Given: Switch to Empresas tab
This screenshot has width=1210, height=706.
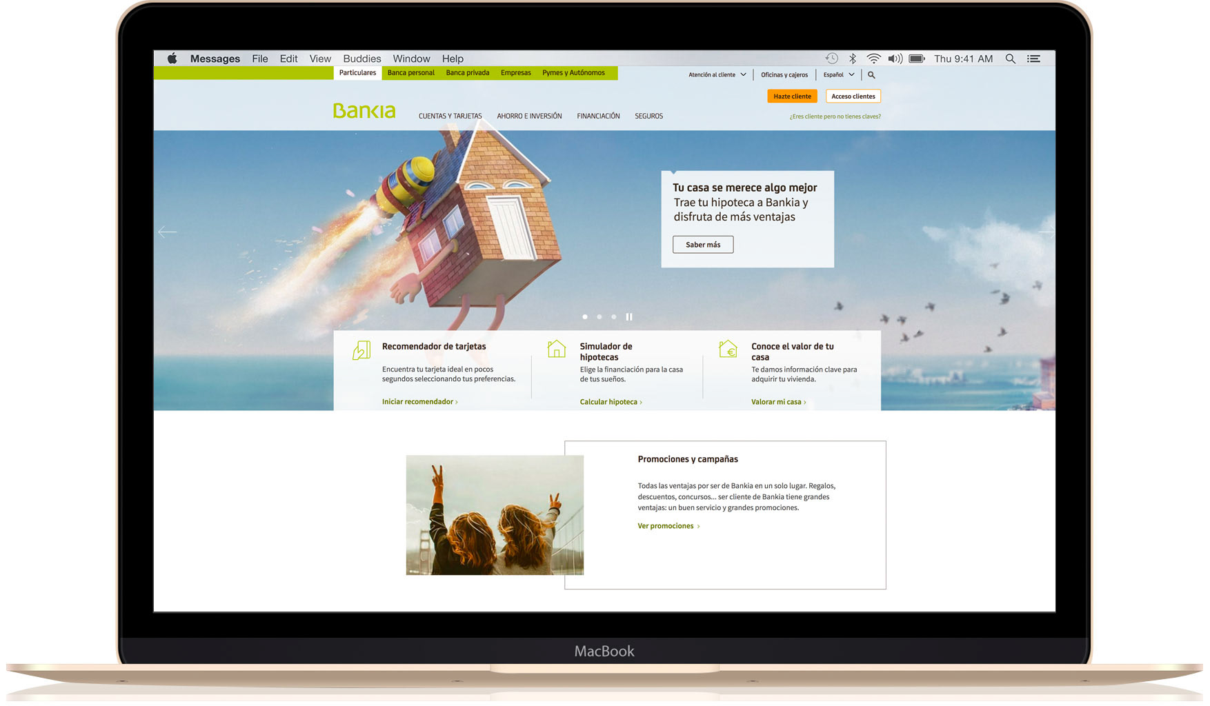Looking at the screenshot, I should point(516,73).
